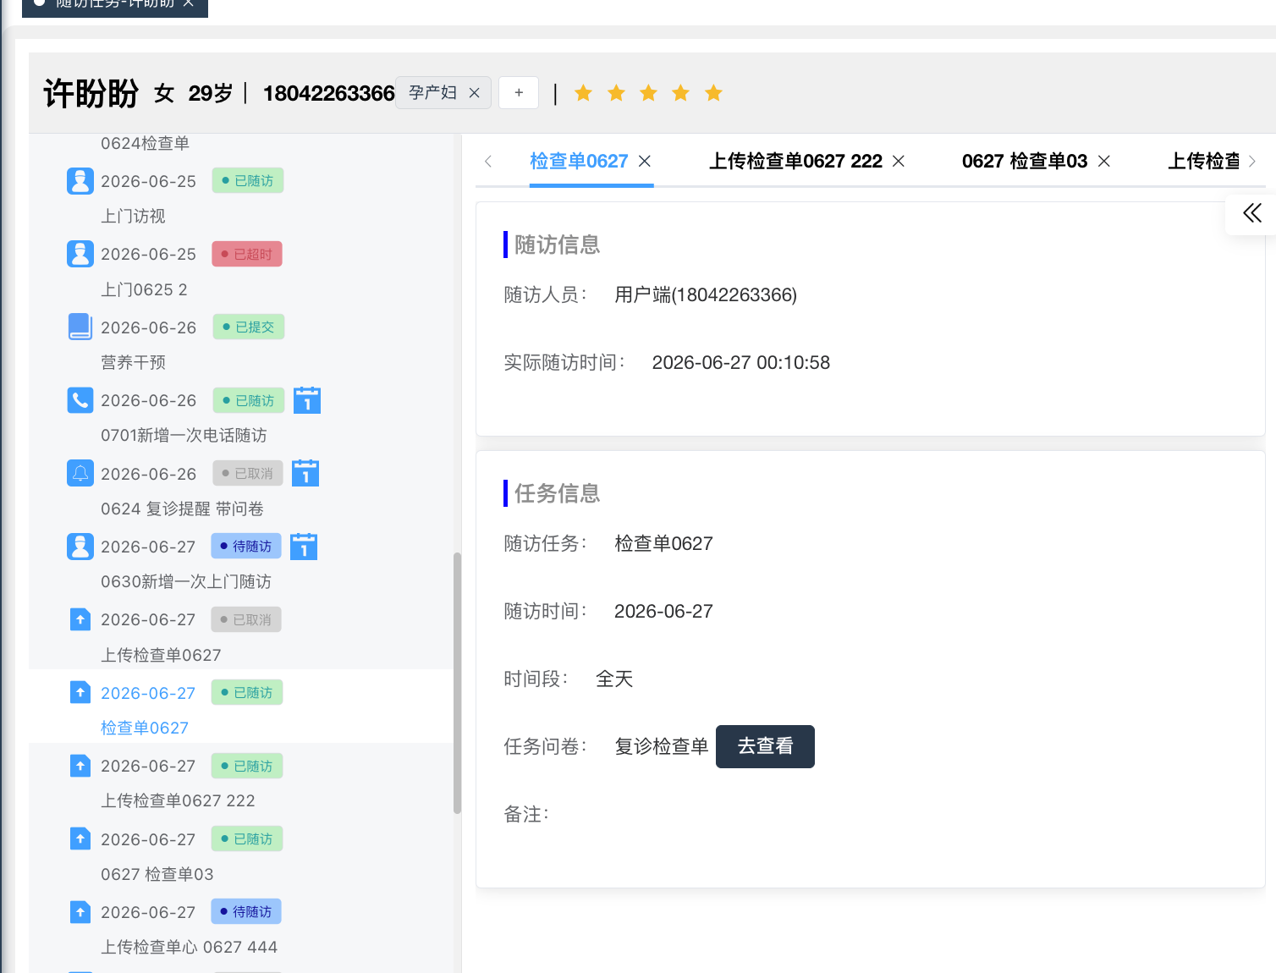1276x973 pixels.
Task: Click task list vertical scrollbar
Action: [457, 683]
